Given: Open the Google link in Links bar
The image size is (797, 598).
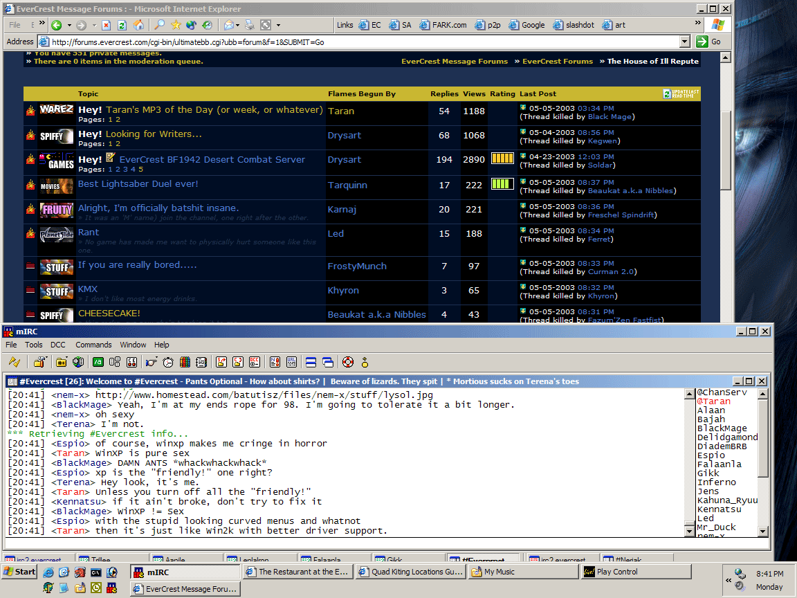Looking at the screenshot, I should click(526, 25).
